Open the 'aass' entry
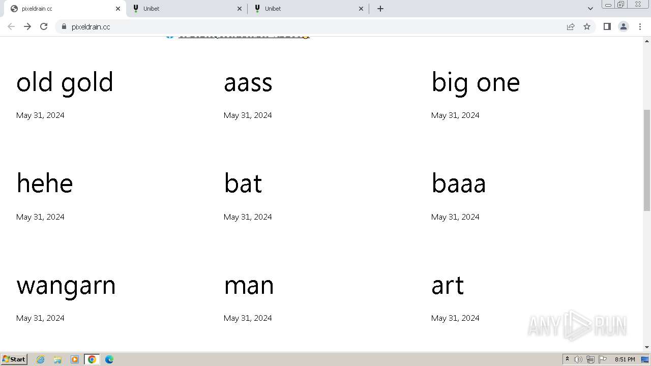This screenshot has width=651, height=366. pos(248,83)
